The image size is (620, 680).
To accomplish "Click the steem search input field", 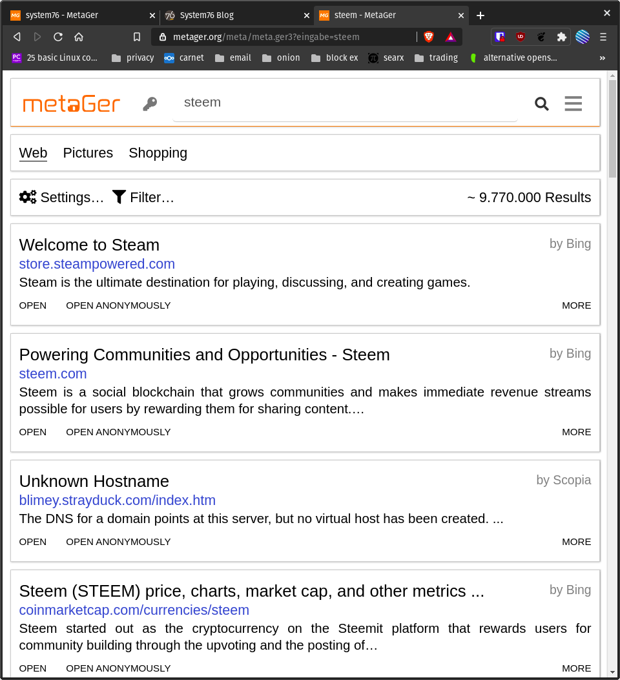I will (345, 103).
